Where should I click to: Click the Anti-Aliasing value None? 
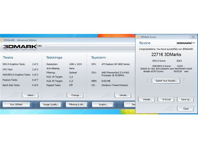[71, 68]
